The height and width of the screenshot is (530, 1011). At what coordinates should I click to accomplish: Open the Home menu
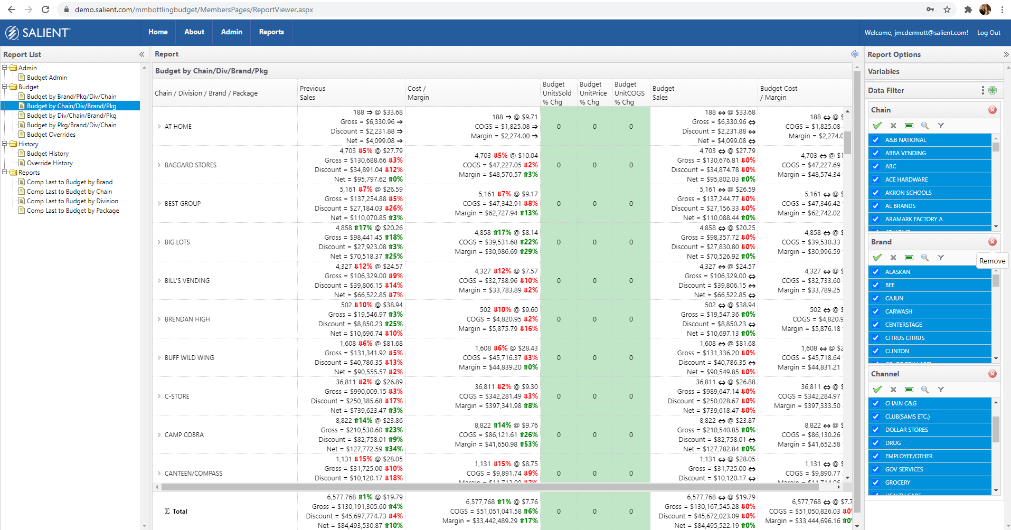pyautogui.click(x=158, y=32)
